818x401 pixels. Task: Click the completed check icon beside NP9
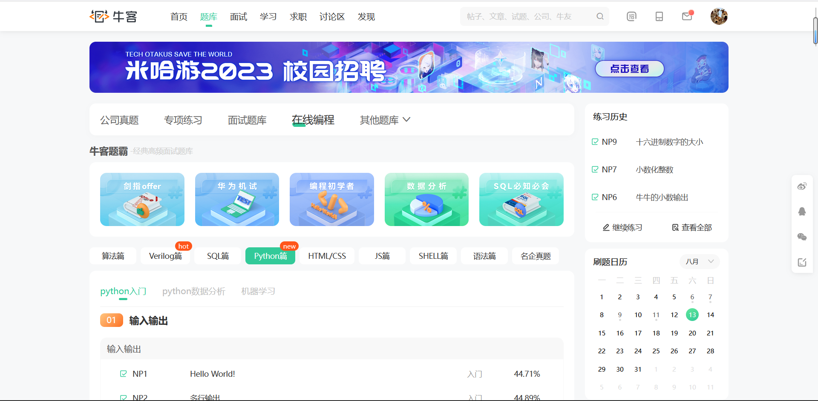(595, 142)
